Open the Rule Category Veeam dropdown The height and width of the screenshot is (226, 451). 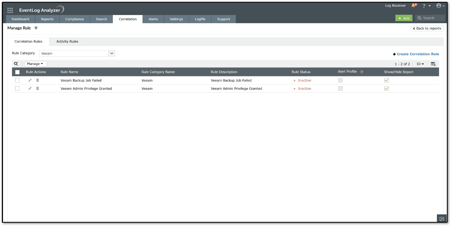click(77, 53)
